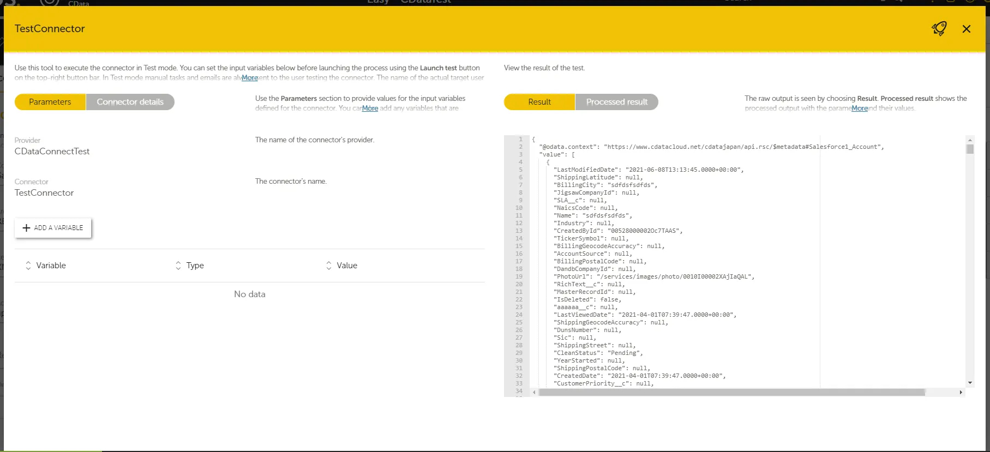Show the Processed result tab
Viewport: 990px width, 452px height.
click(616, 102)
